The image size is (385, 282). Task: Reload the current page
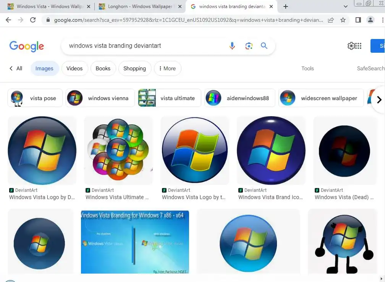pyautogui.click(x=33, y=20)
